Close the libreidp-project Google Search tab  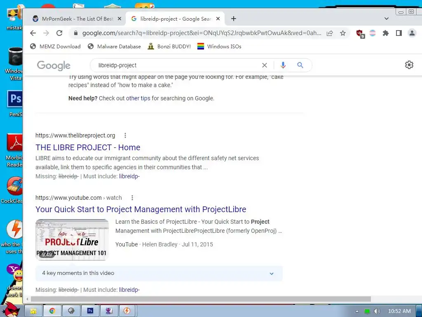[218, 19]
